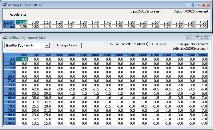Select map cell with value 13.5
213x130 pixels.
[x=34, y=123]
